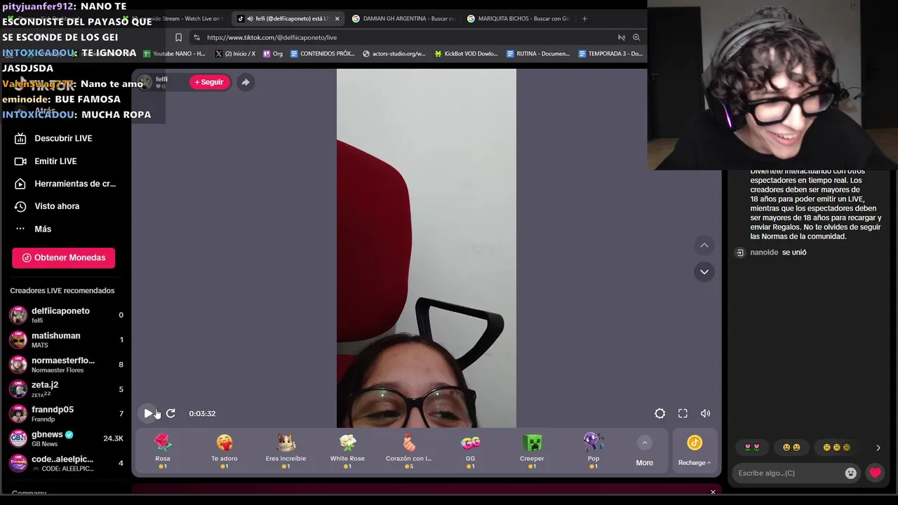This screenshot has width=898, height=505.
Task: Open code..aleelpic... recommended LIVE
Action: [67, 463]
